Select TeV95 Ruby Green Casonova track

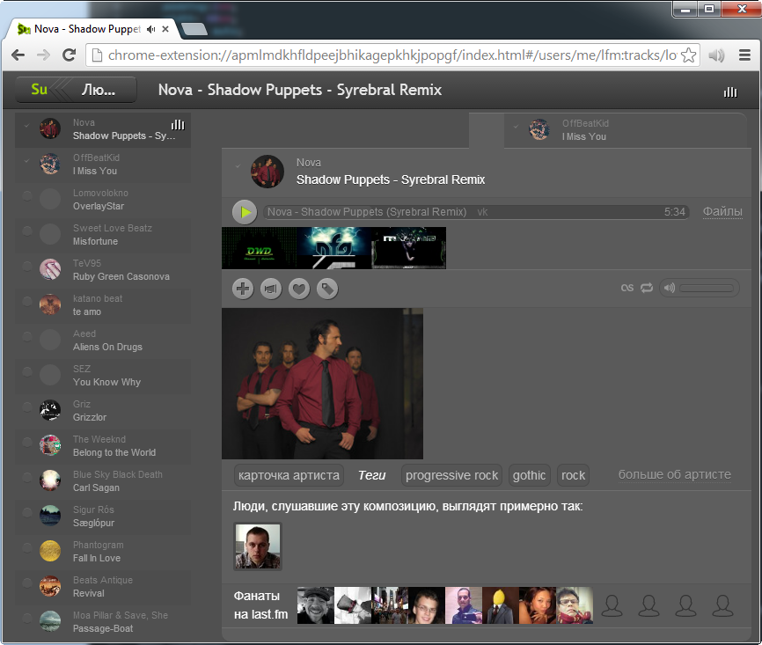103,270
